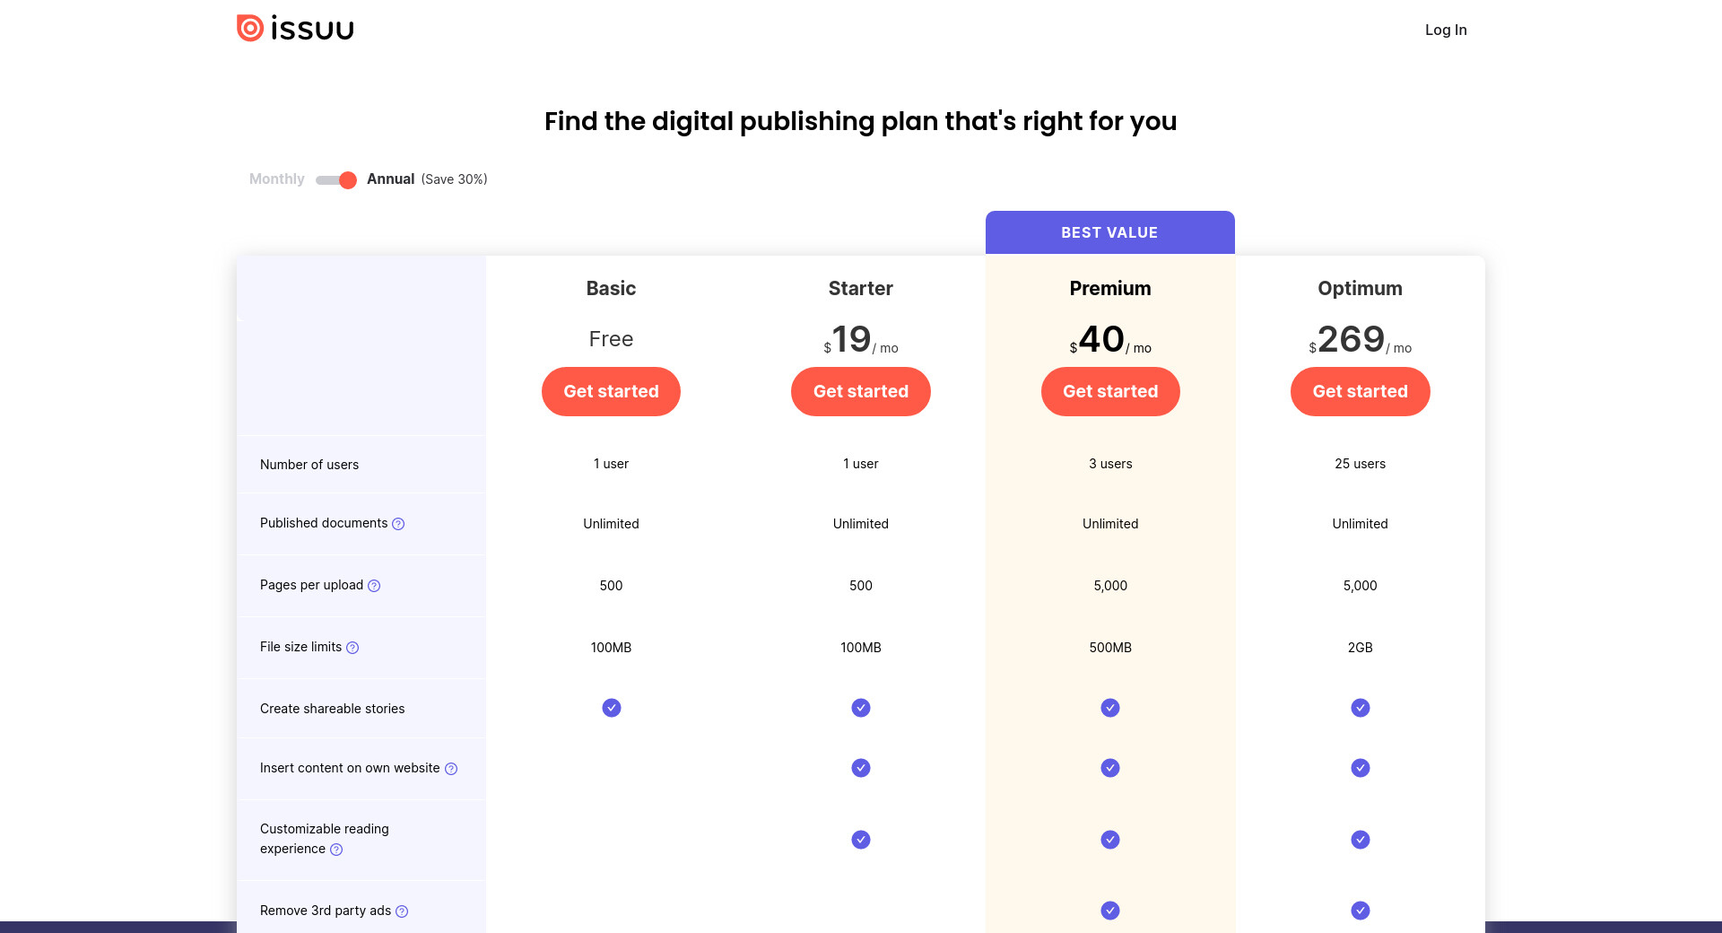1722x933 pixels.
Task: Click Remove 3rd party ads info icon
Action: coord(402,911)
